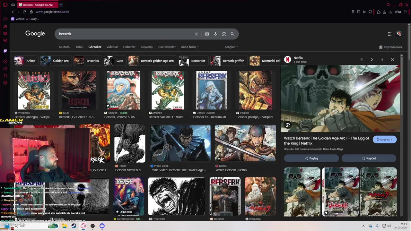
Task: Show previous image in preview panel
Action: tap(362, 59)
